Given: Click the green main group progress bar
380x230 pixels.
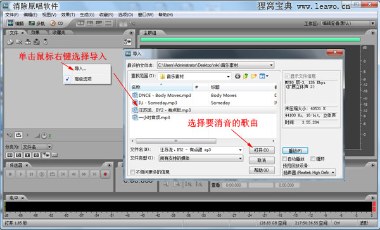Looking at the screenshot, I should (x=250, y=39).
